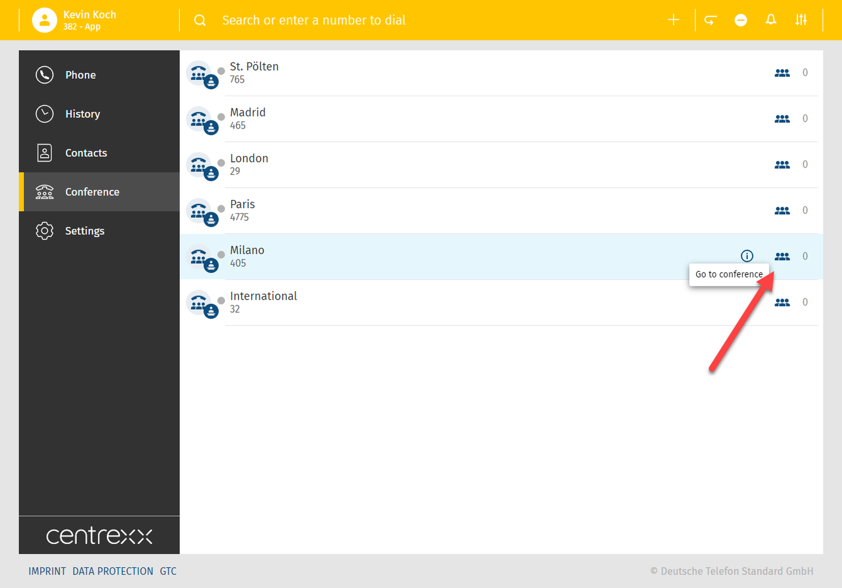The height and width of the screenshot is (588, 842).
Task: Click the Milano conference info icon
Action: (x=747, y=256)
